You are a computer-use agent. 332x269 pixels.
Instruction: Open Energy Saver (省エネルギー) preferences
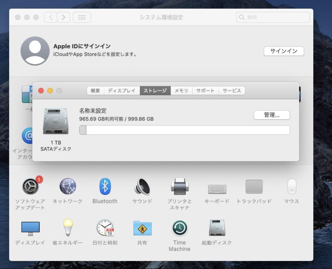(x=68, y=228)
